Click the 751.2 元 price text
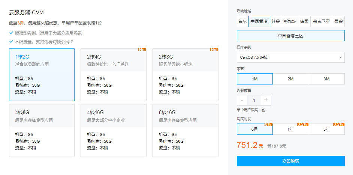Image resolution: width=353 pixels, height=175 pixels. [x=250, y=145]
